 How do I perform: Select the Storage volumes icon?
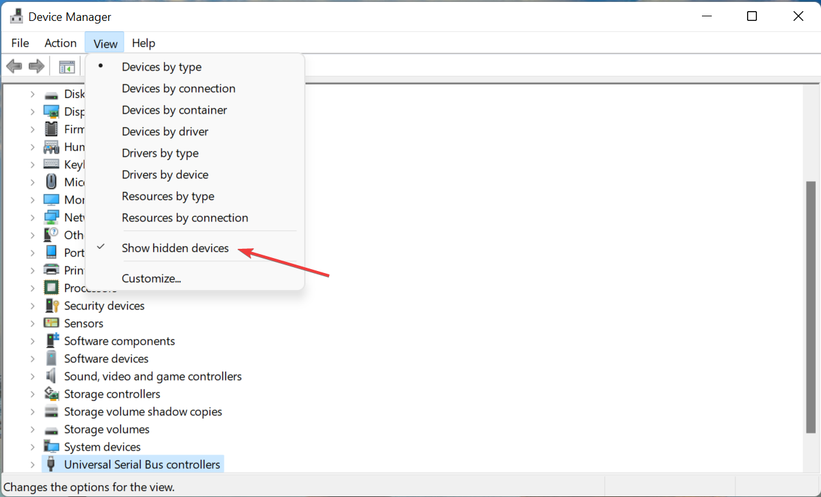51,430
